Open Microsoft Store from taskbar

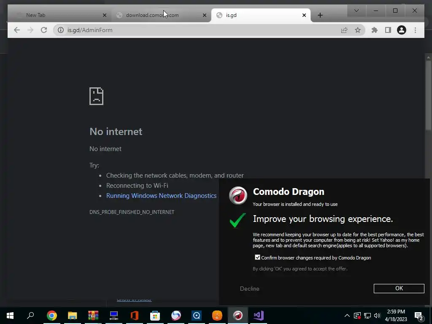[155, 316]
